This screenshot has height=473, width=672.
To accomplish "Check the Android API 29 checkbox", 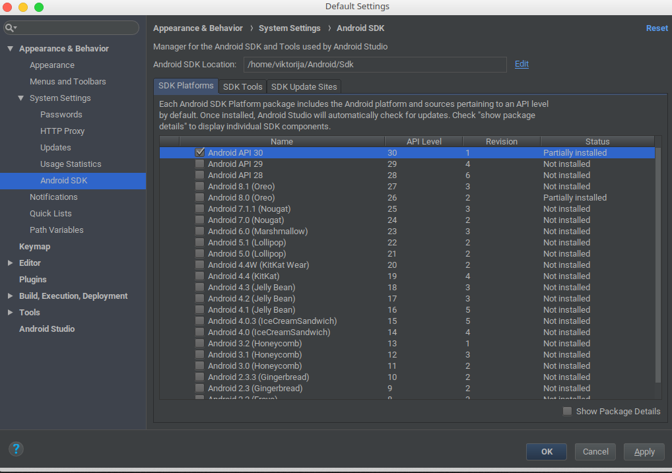I will coord(199,164).
